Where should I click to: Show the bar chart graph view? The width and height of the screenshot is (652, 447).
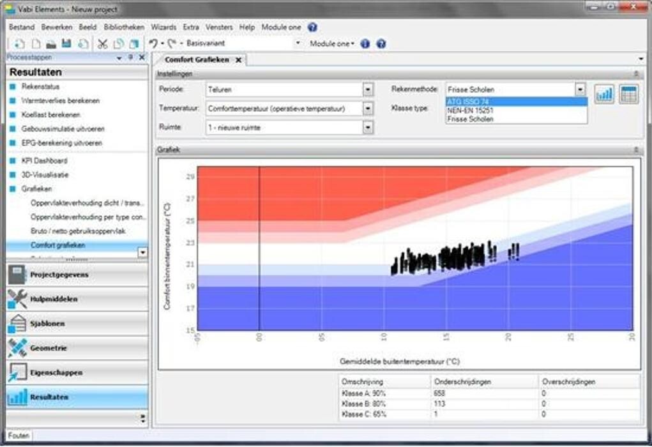[604, 94]
